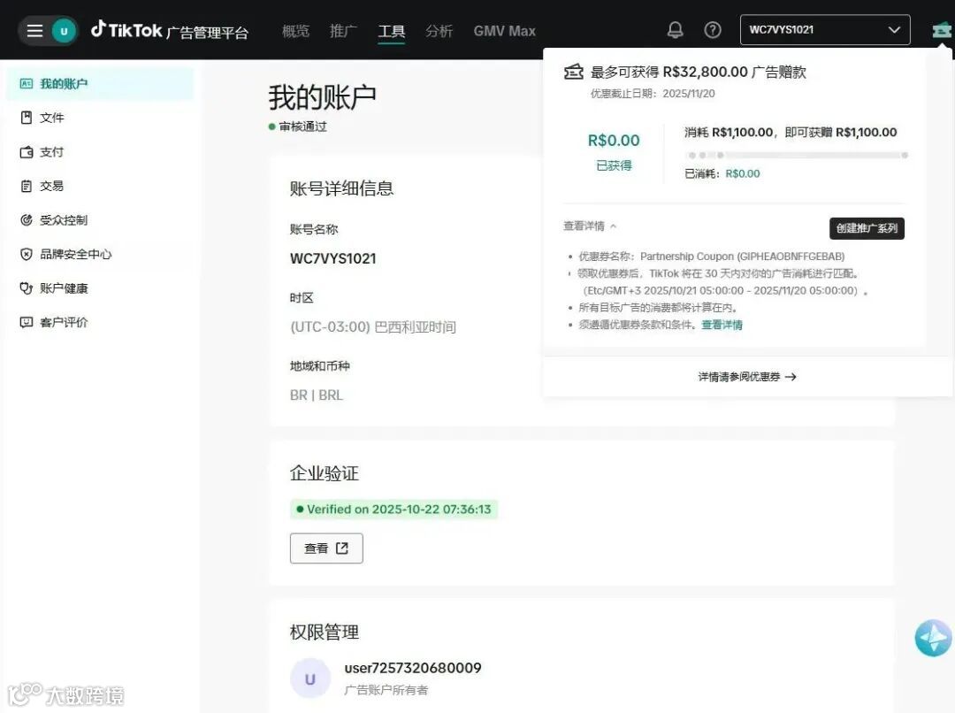Click the Partnership Coupon name line

[711, 257]
